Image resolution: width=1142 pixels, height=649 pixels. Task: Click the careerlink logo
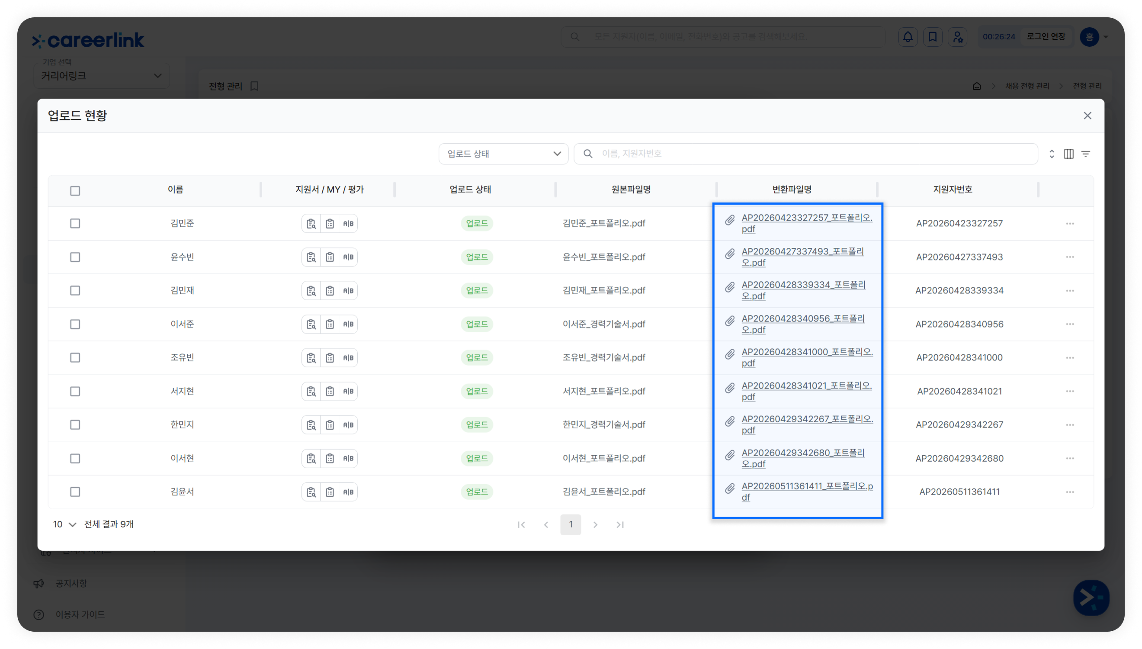(88, 40)
